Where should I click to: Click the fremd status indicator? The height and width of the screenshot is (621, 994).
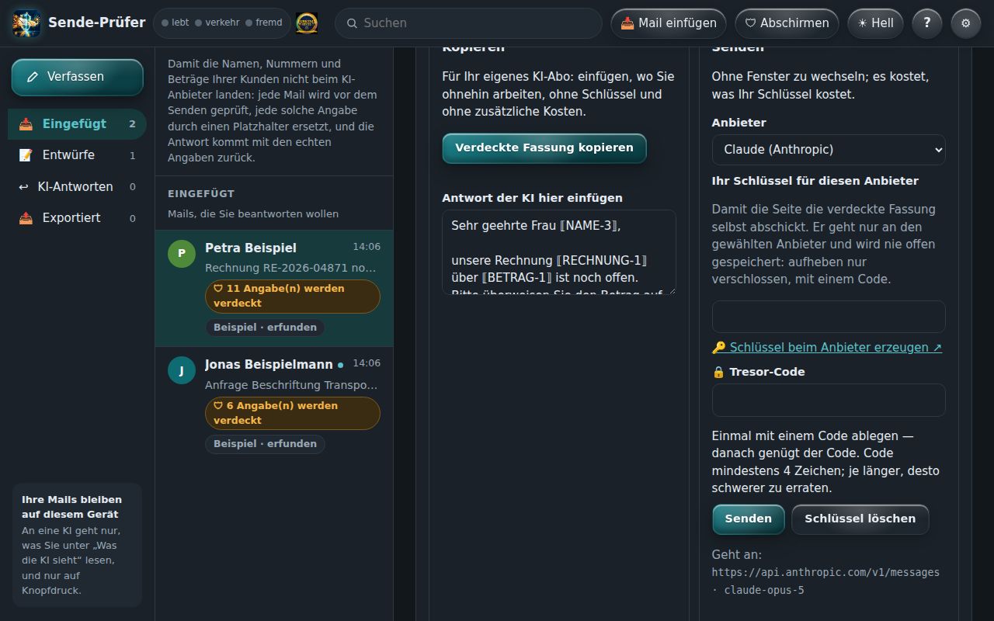264,23
